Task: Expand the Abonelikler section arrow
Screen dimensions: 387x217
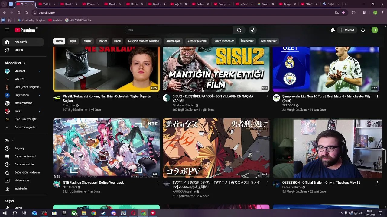Action: tap(24, 63)
